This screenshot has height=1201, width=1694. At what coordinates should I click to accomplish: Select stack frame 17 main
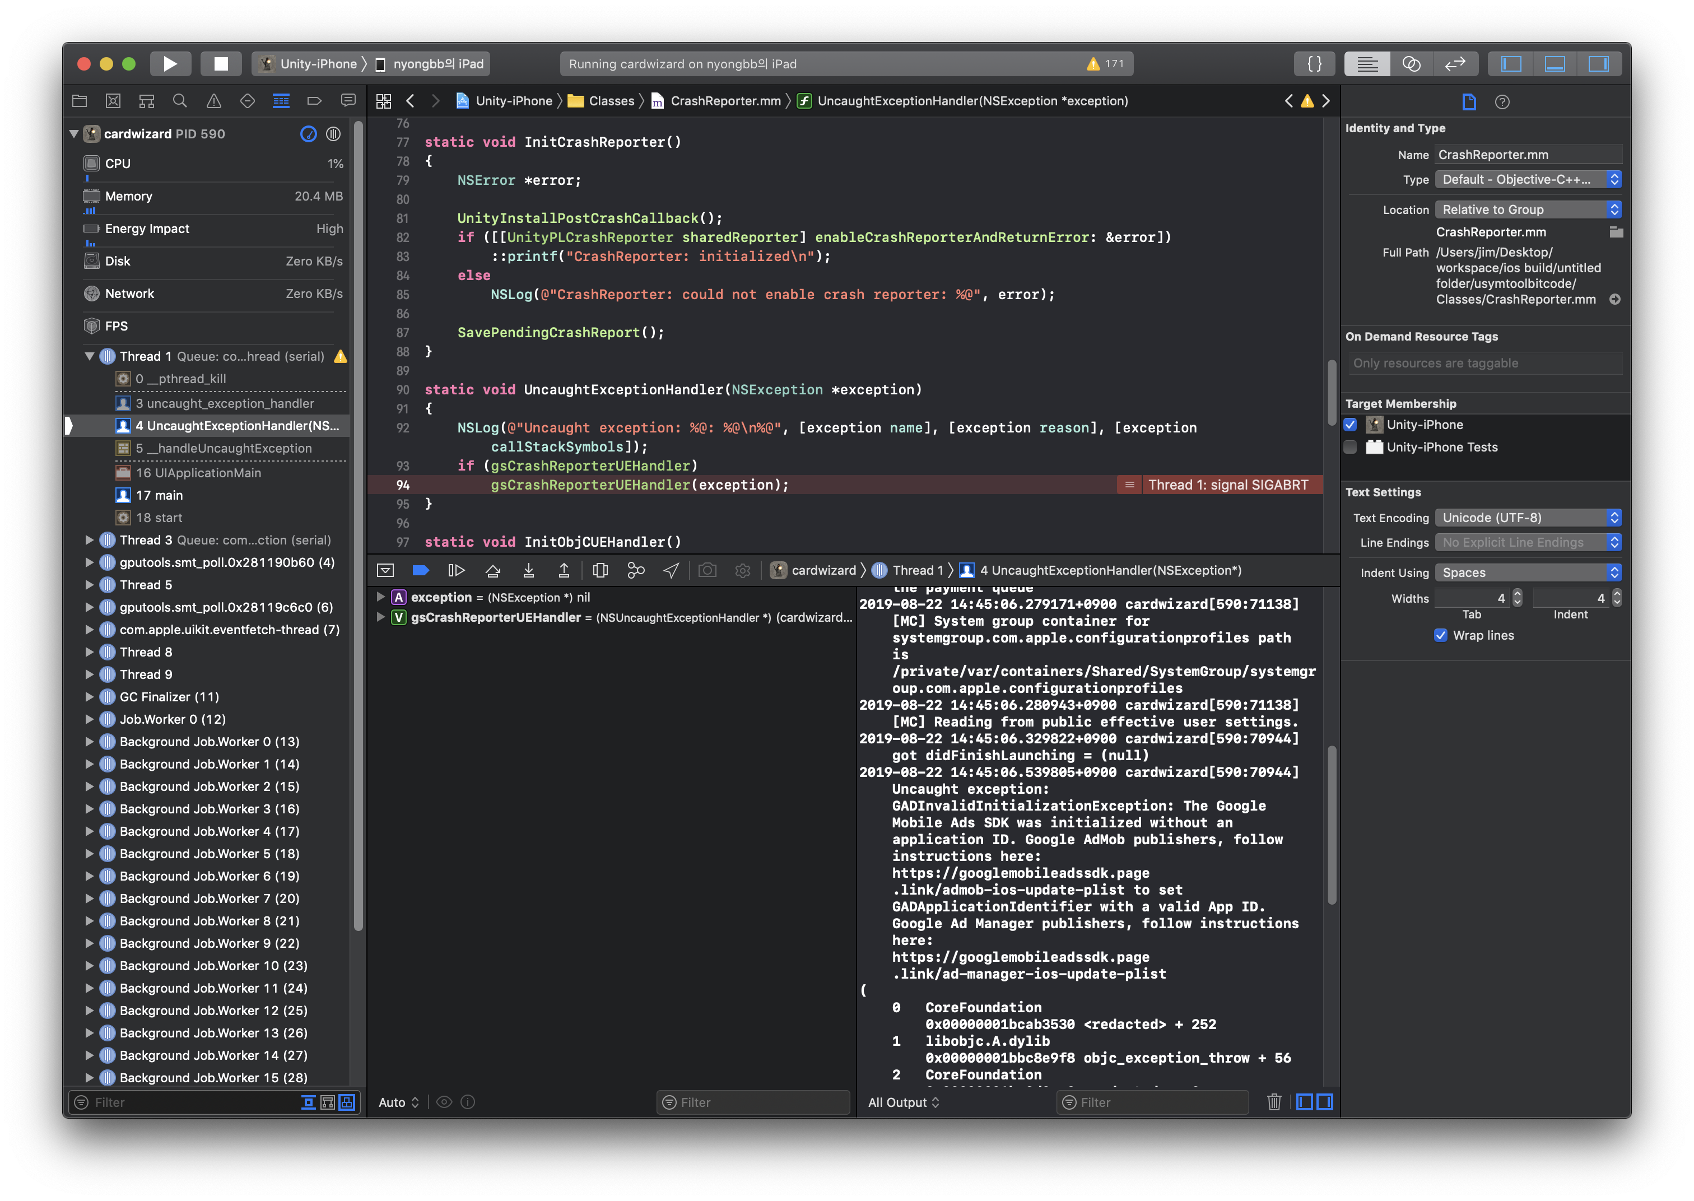159,496
